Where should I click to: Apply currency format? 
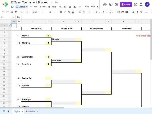[137, 12]
